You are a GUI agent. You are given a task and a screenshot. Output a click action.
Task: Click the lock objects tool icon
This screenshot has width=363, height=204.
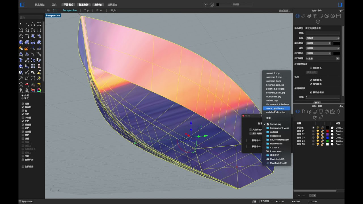tap(27, 90)
